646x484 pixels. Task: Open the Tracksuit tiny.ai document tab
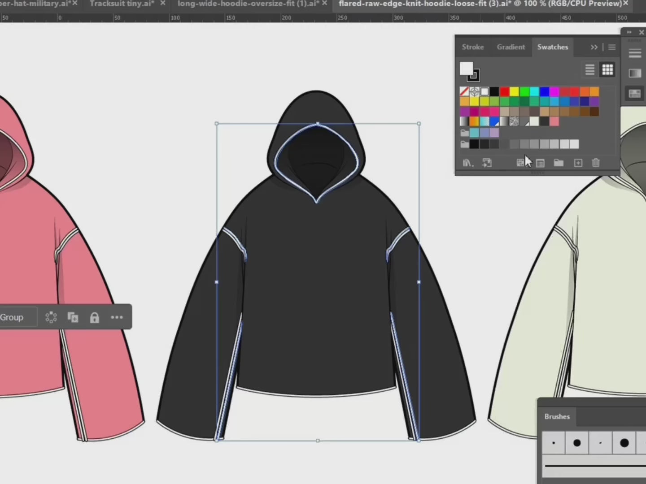pyautogui.click(x=122, y=4)
